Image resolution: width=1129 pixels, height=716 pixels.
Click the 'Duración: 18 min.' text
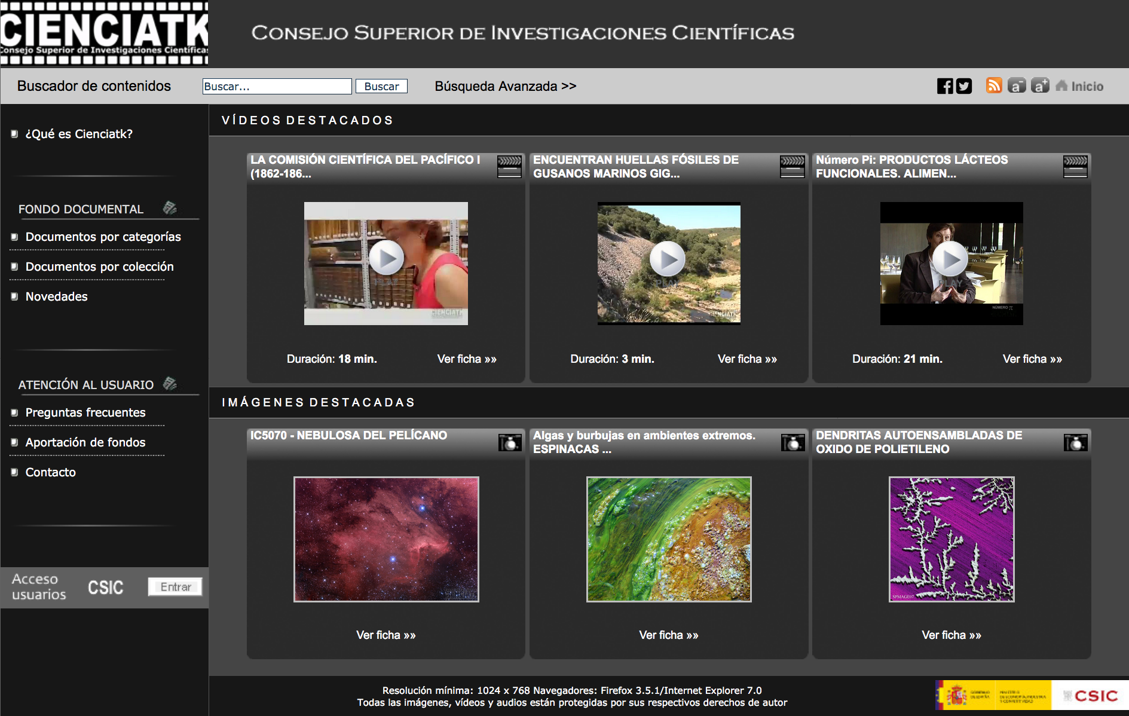pos(332,359)
